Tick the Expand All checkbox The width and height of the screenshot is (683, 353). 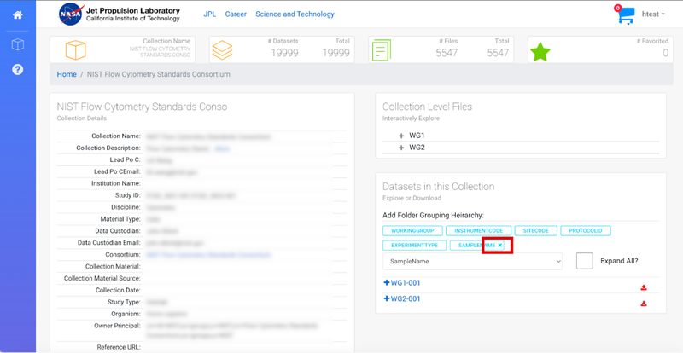[585, 261]
